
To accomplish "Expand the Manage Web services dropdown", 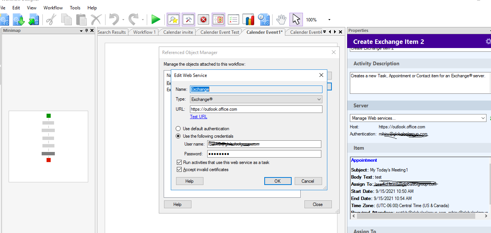I will coord(418,118).
